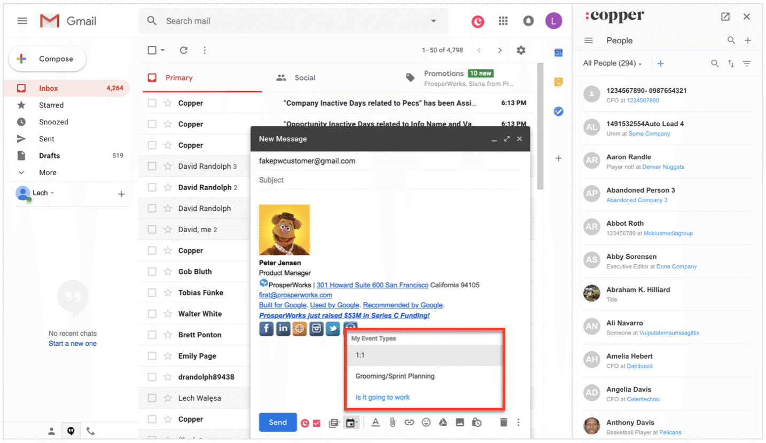The height and width of the screenshot is (443, 766).
Task: Star the Emily Page email
Action: click(168, 356)
